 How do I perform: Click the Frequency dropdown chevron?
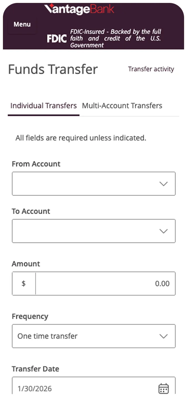pos(164,336)
